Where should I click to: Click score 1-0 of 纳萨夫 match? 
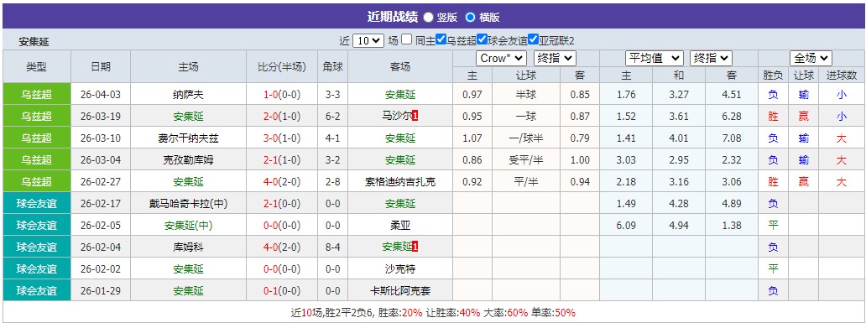tap(271, 95)
